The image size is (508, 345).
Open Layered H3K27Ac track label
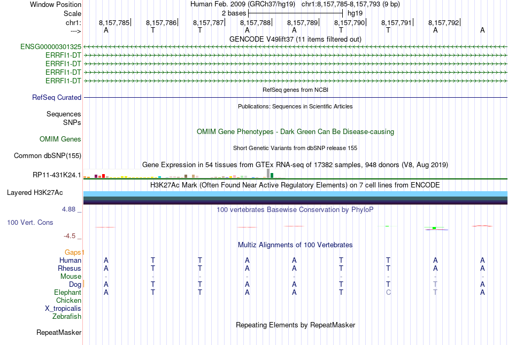click(x=35, y=193)
